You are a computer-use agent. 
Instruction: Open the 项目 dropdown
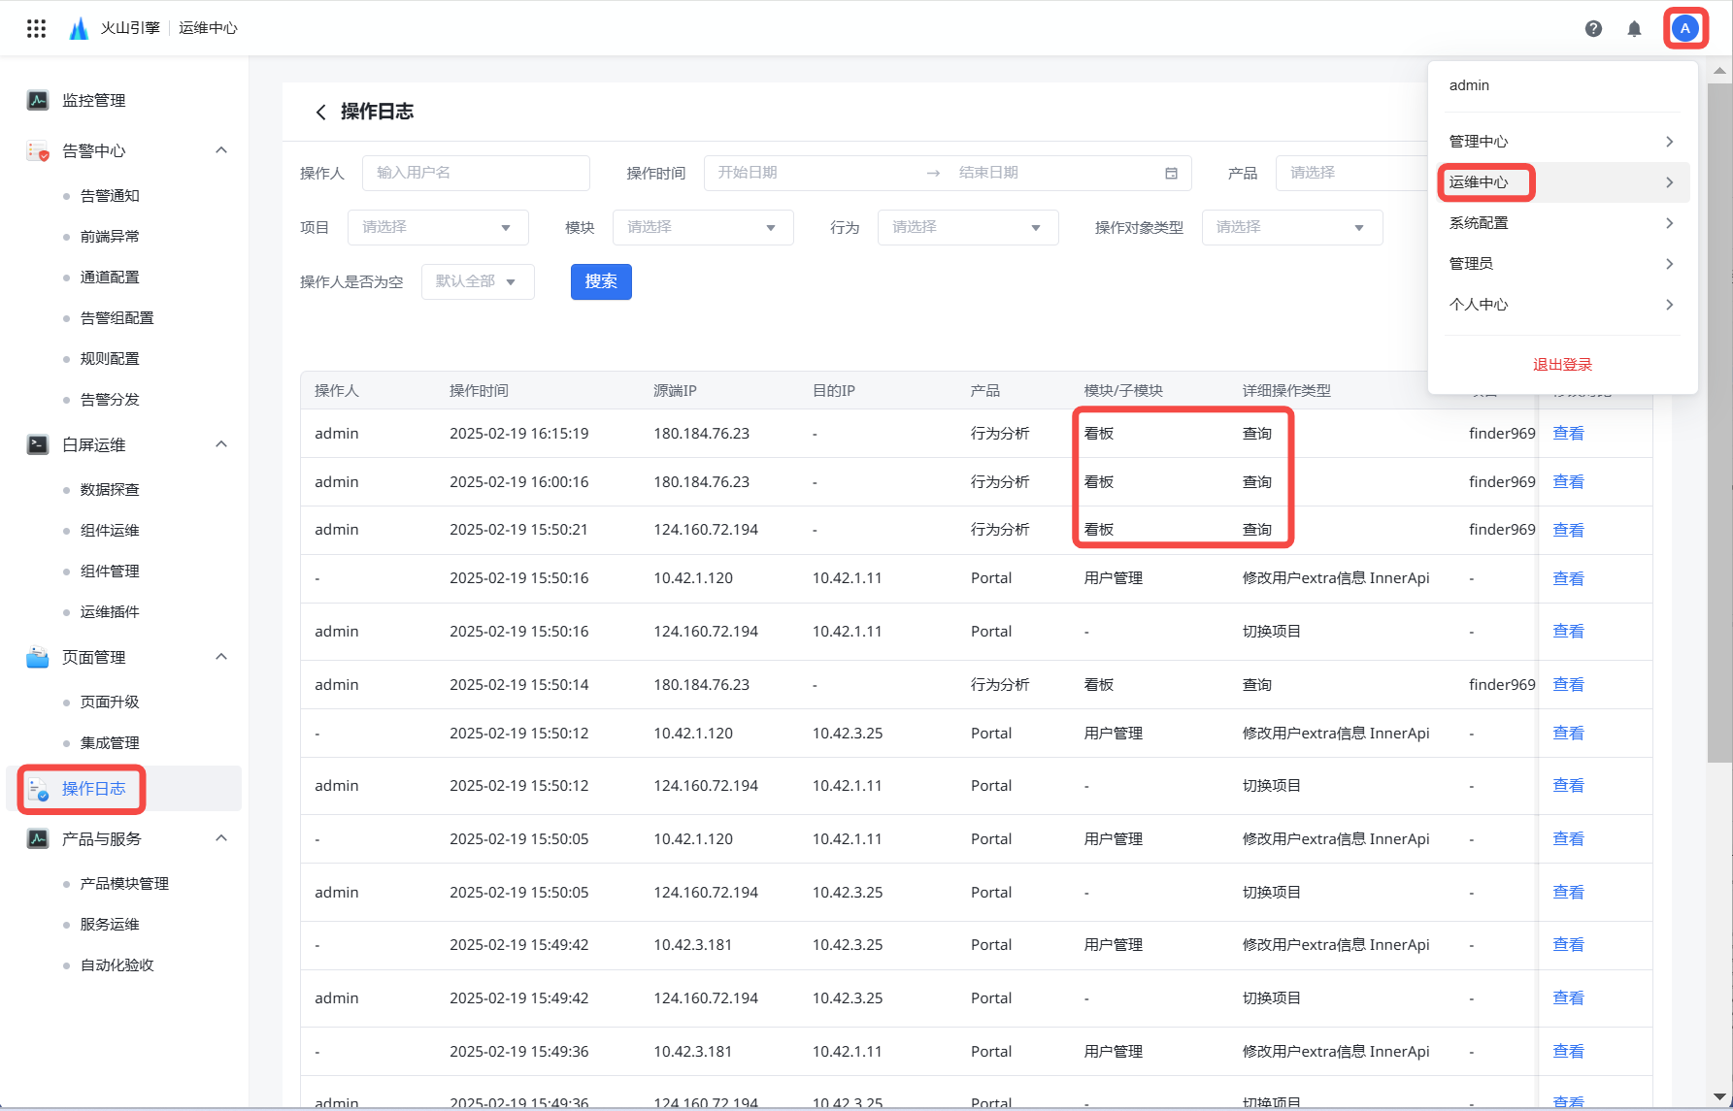(x=438, y=227)
